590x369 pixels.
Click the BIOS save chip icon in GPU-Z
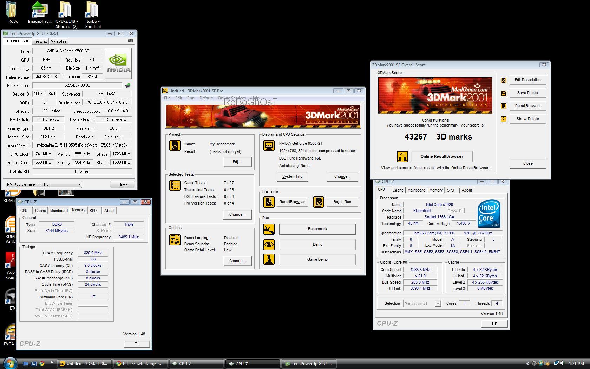point(128,85)
